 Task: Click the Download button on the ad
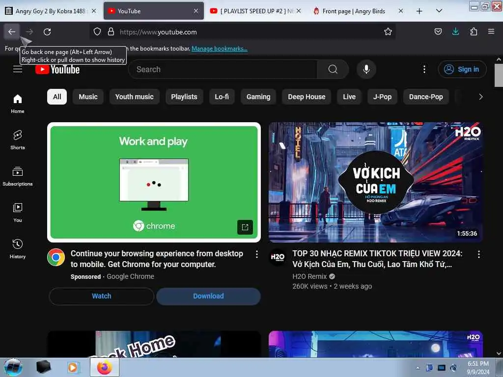208,296
